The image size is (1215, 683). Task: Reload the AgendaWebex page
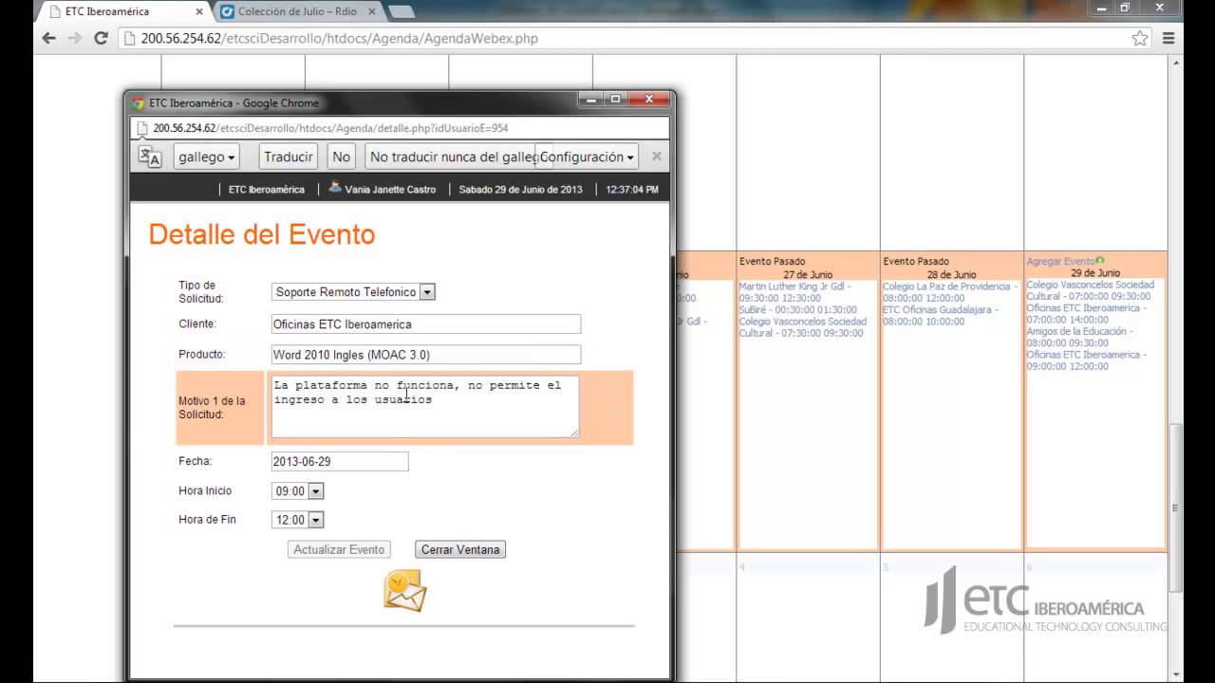point(101,39)
